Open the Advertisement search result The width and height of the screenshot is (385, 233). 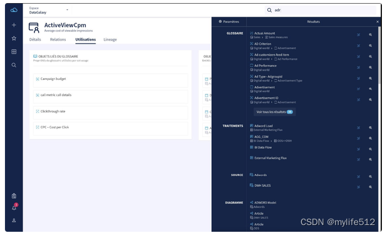click(264, 87)
